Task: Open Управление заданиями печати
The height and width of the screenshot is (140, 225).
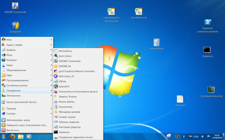Action: 78,137
